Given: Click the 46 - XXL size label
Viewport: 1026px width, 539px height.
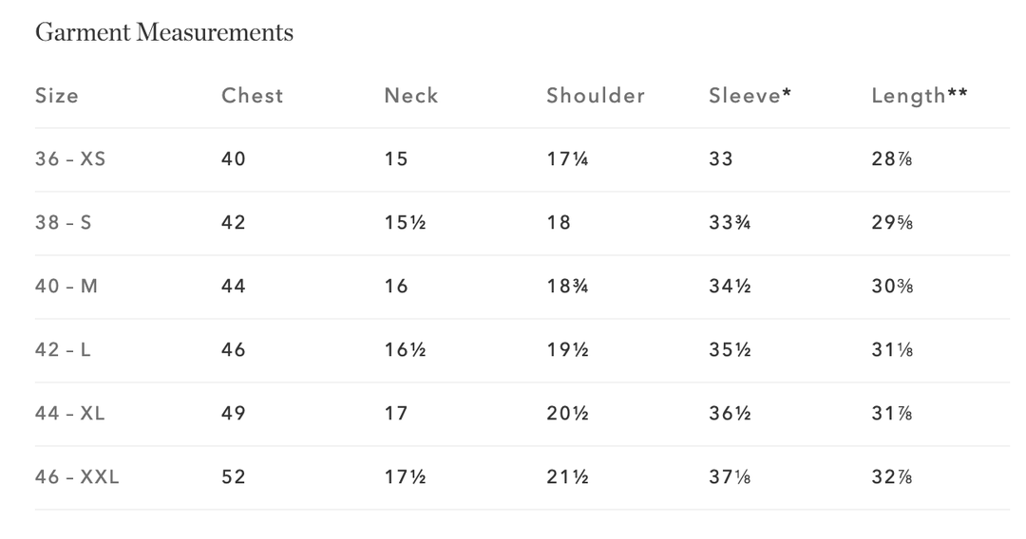Looking at the screenshot, I should pos(77,477).
